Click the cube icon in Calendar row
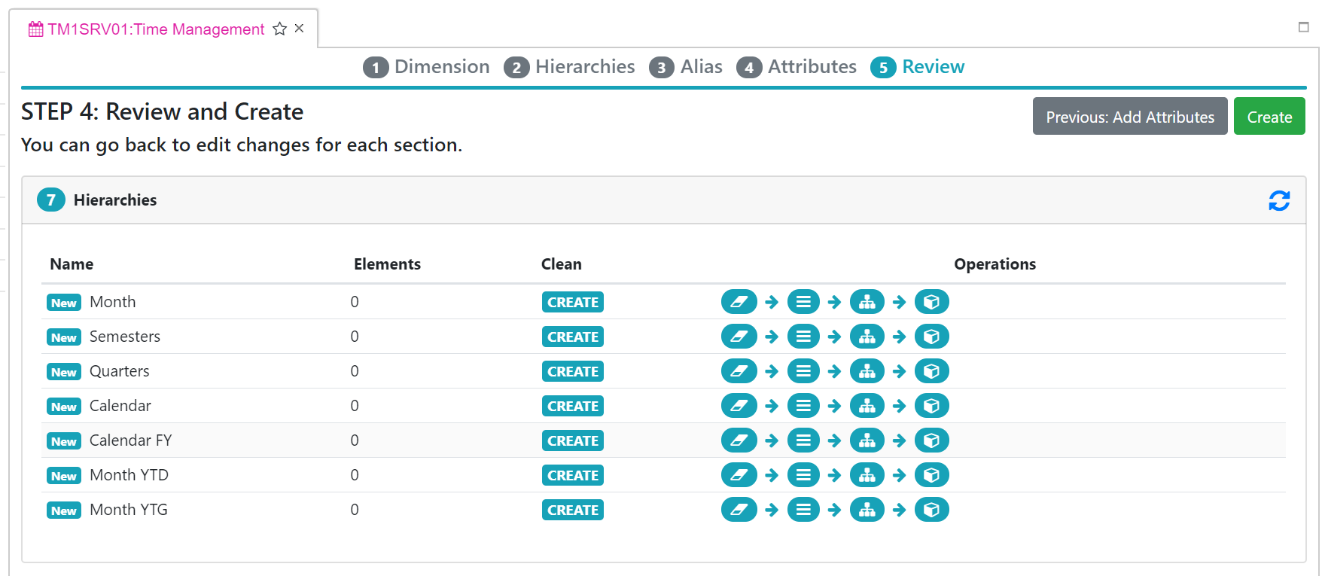 pyautogui.click(x=931, y=406)
